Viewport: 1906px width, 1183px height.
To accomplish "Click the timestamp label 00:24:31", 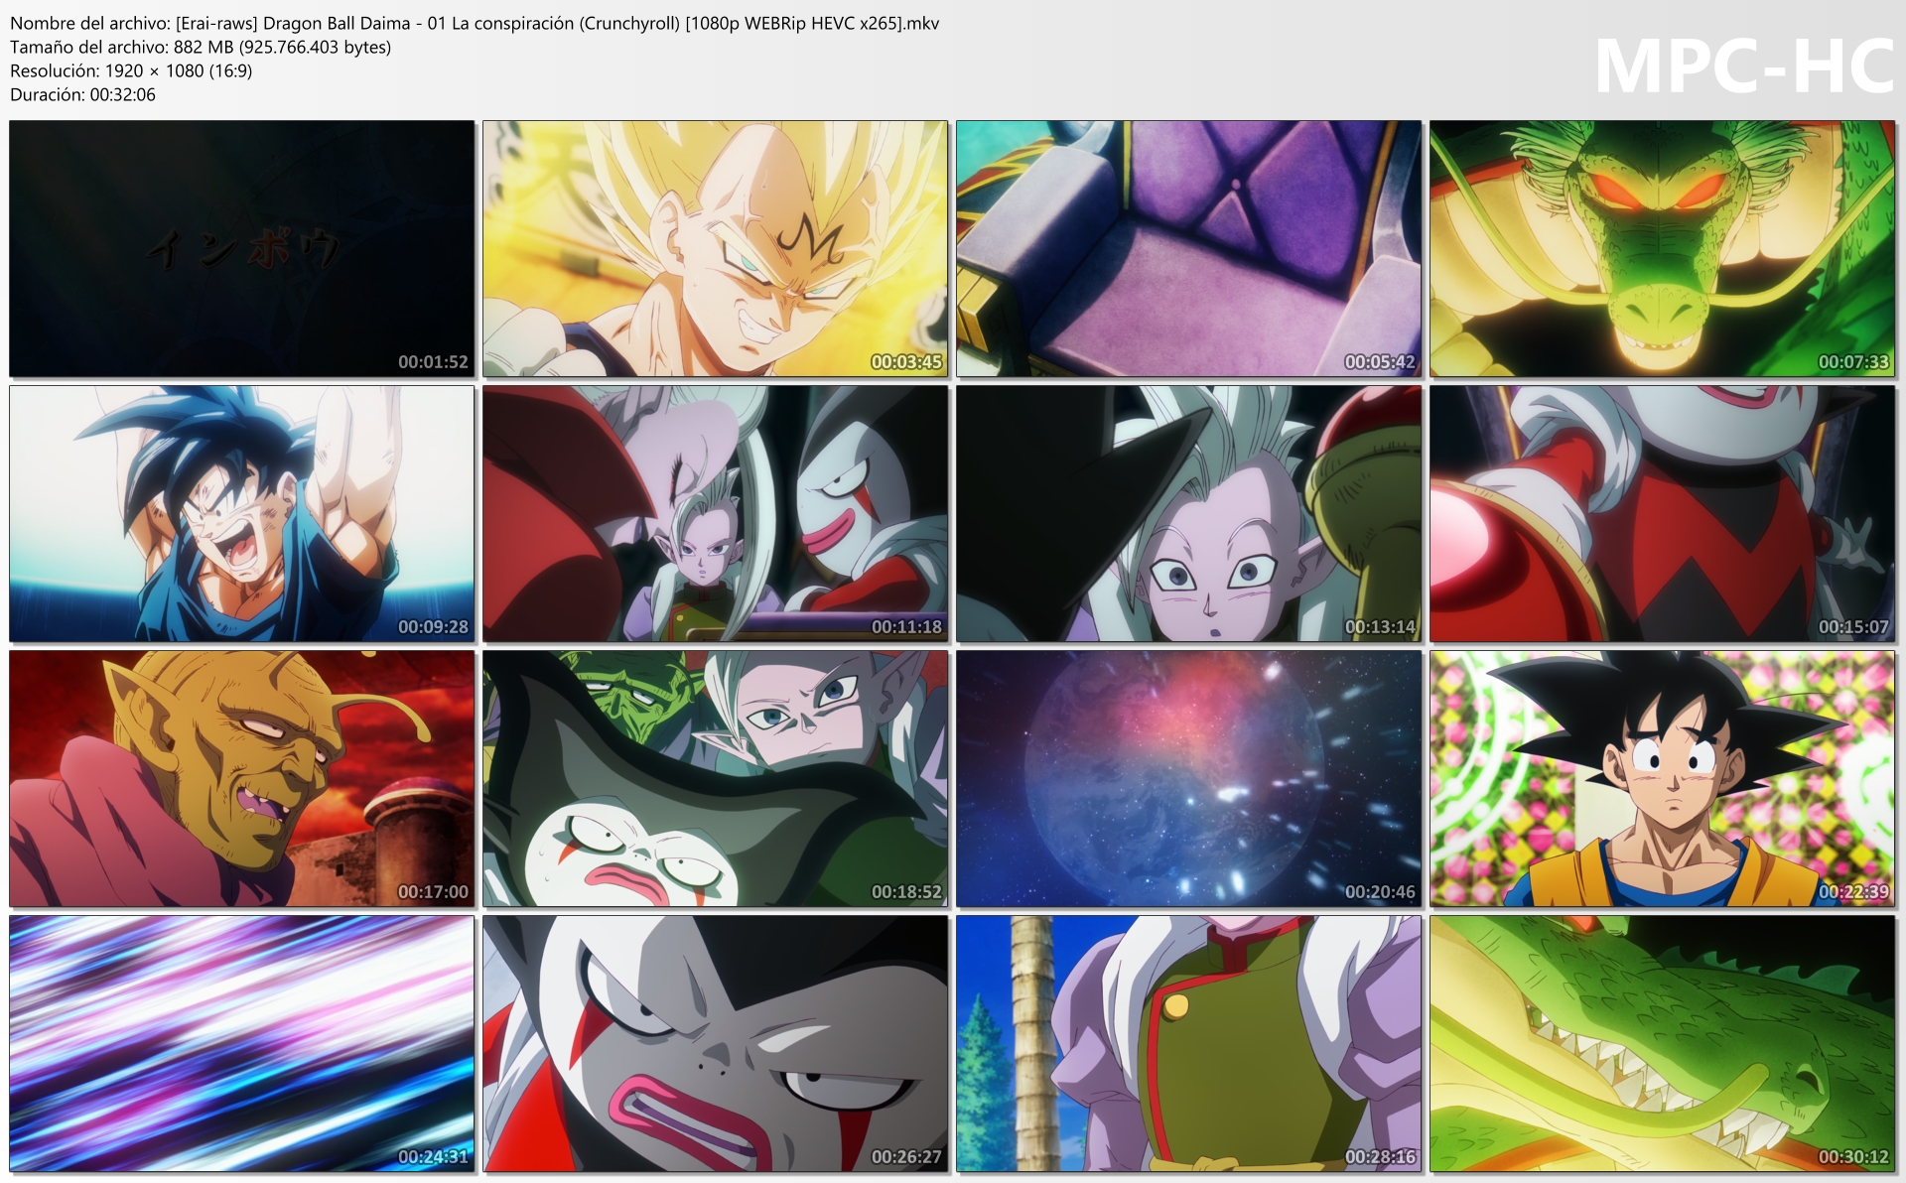I will 433,1157.
